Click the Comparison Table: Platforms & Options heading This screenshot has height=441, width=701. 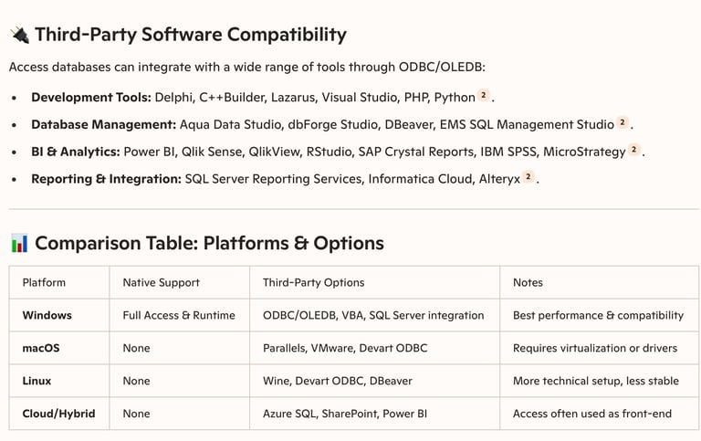pyautogui.click(x=209, y=244)
